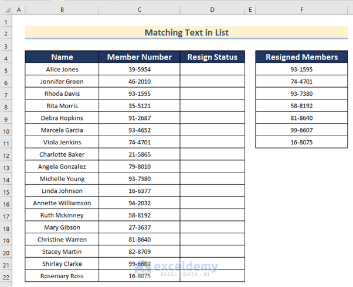Click the 'Name' header cell
The image size is (353, 287).
(62, 57)
